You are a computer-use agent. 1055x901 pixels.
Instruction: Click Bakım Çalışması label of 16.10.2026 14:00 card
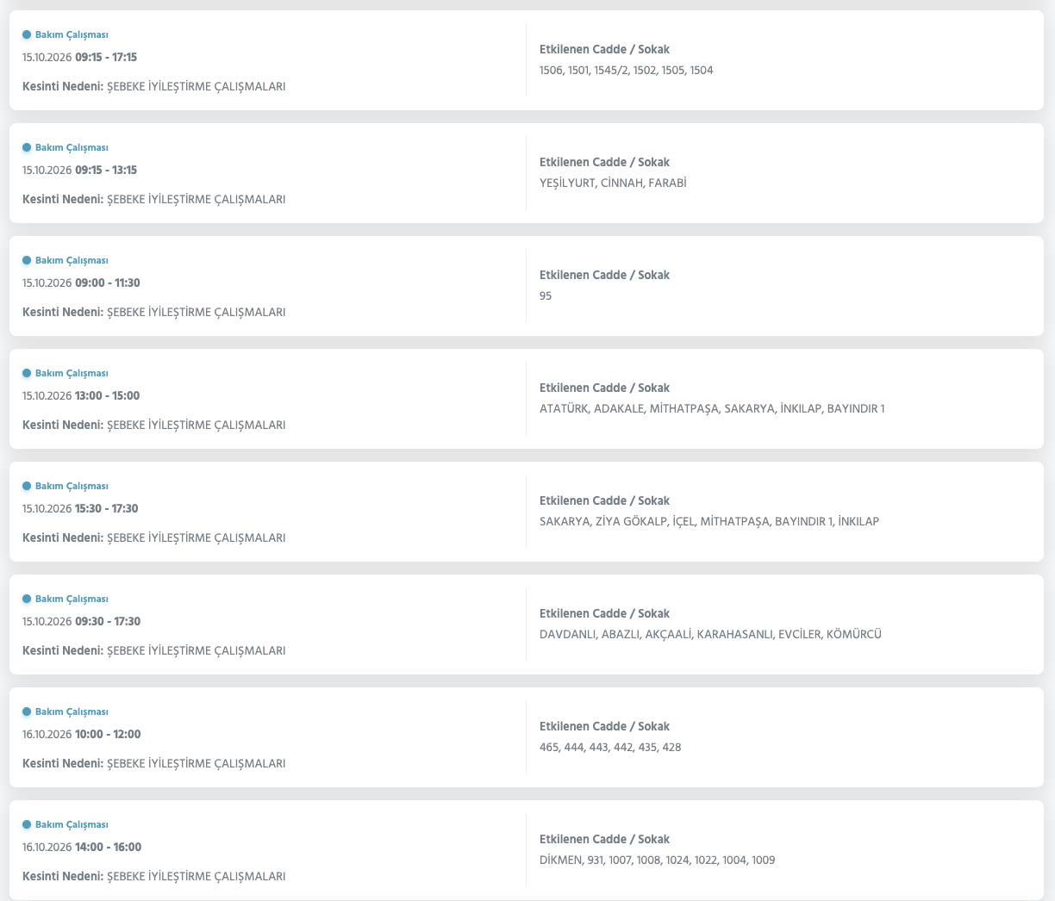click(72, 825)
